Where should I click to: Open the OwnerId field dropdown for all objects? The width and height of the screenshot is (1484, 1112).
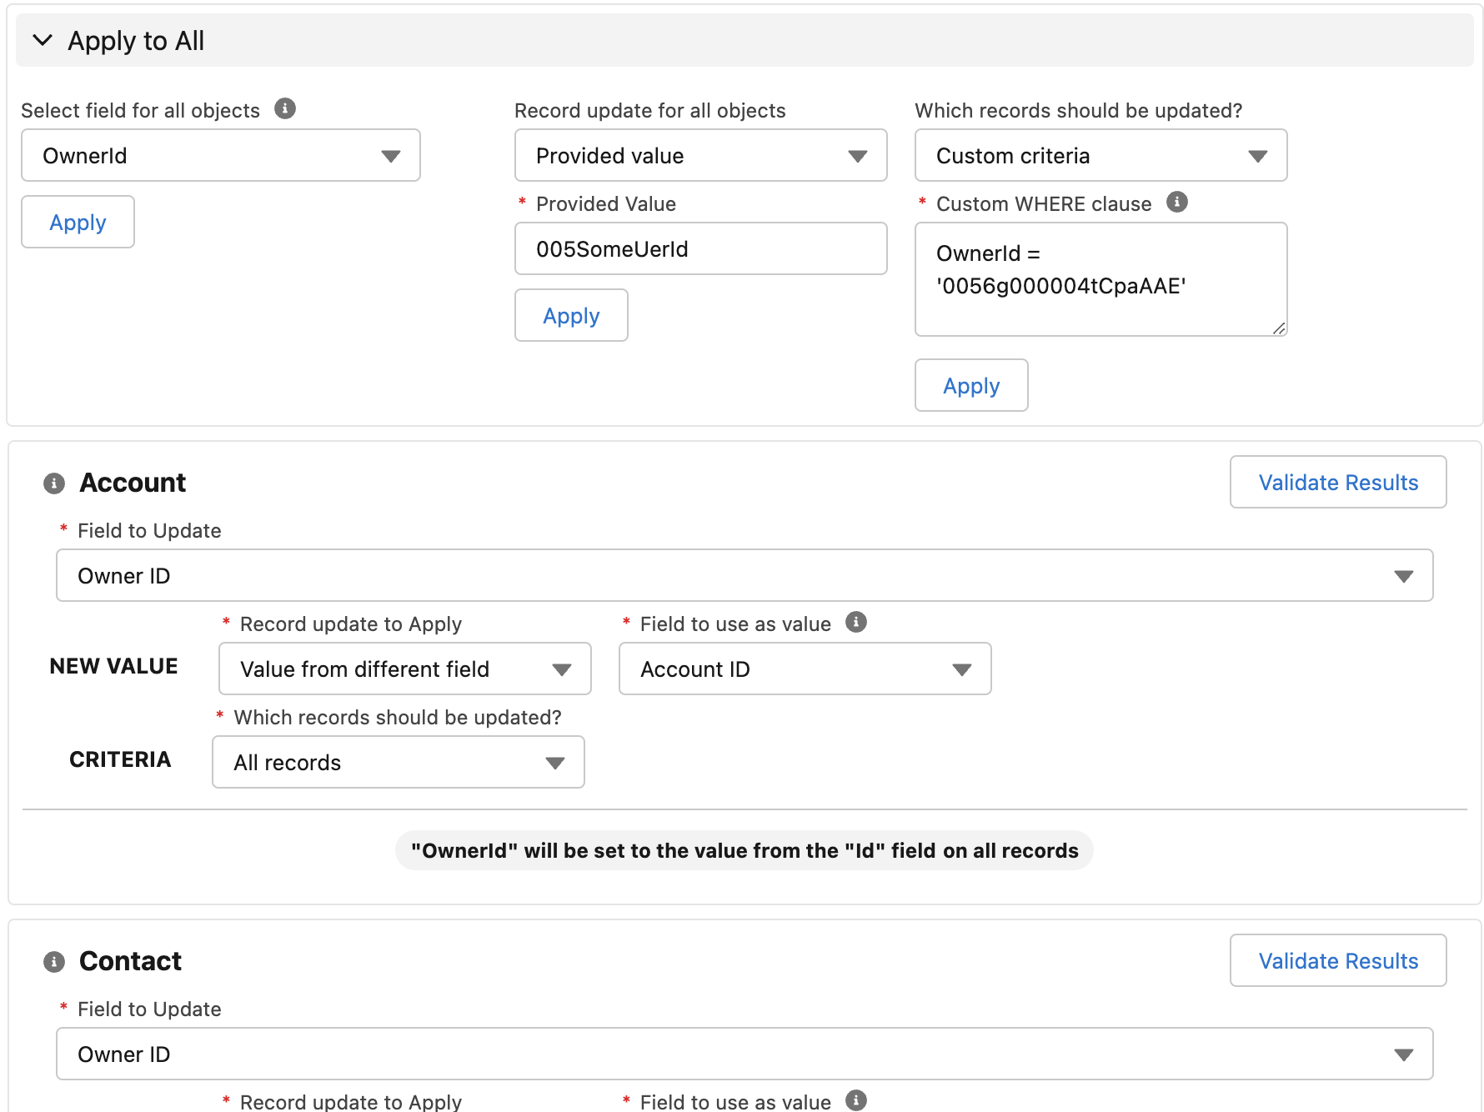(x=220, y=156)
